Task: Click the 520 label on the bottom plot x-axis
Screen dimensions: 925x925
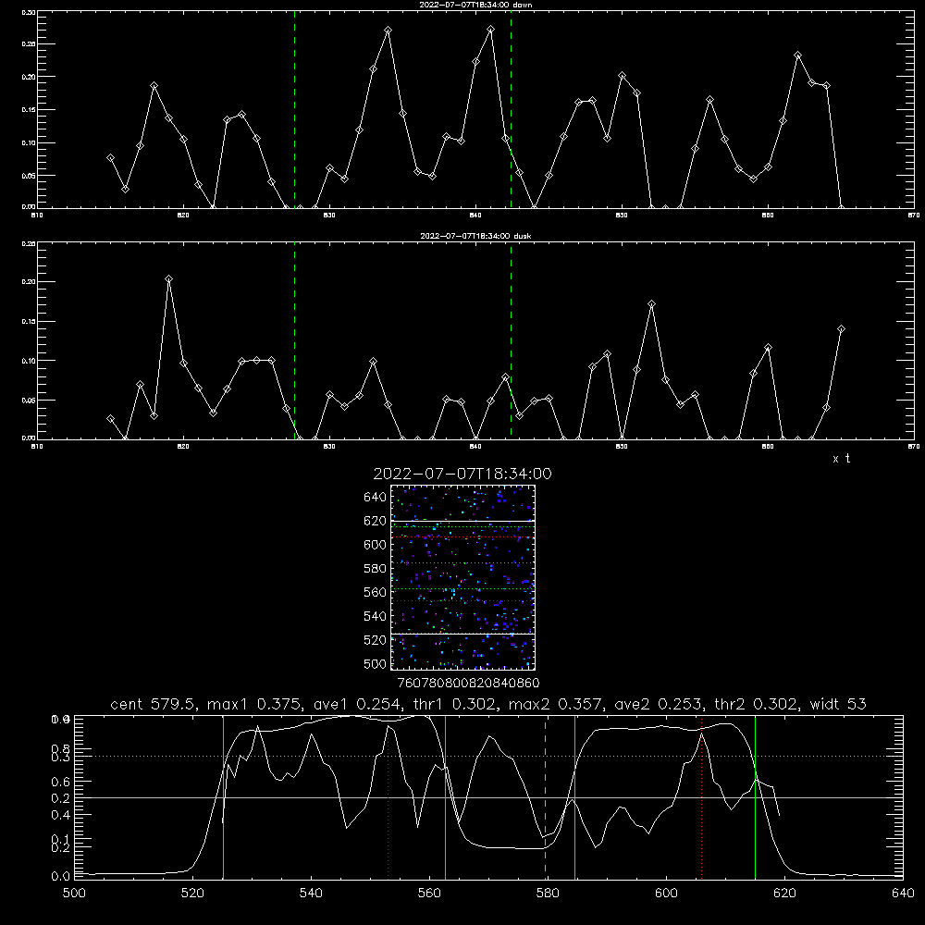Action: click(193, 894)
